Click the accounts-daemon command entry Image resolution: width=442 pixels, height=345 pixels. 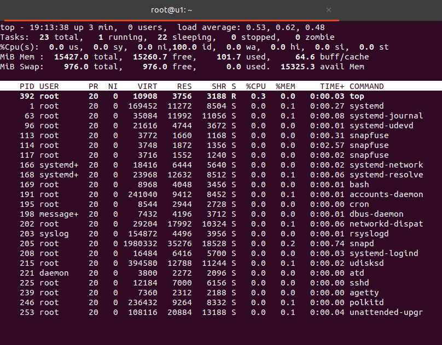(386, 194)
